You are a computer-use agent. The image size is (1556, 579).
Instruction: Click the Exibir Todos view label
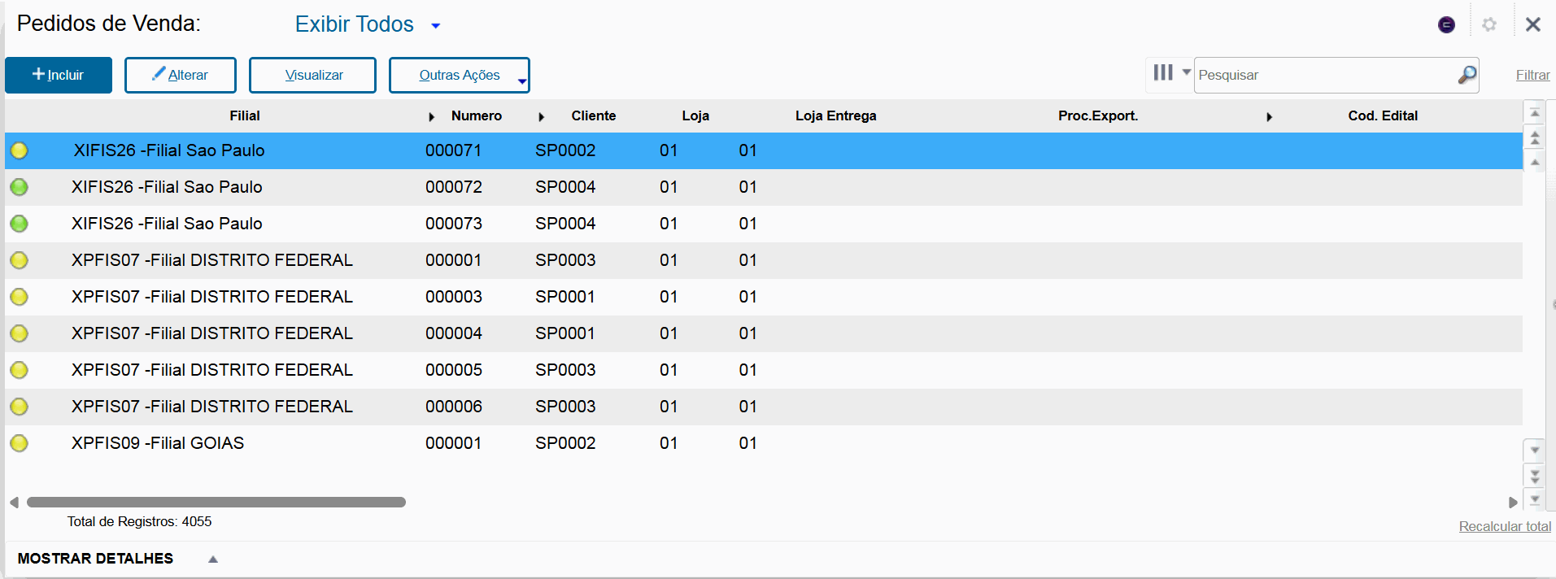[355, 24]
